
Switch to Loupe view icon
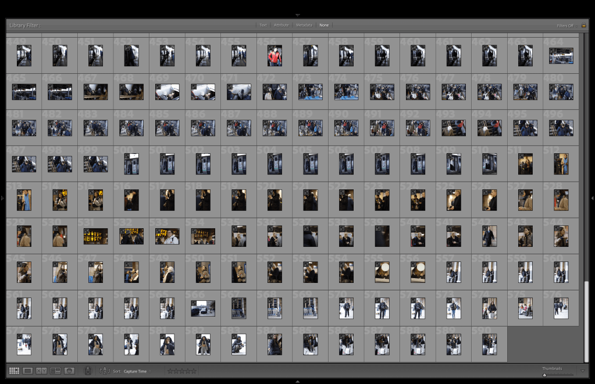click(x=27, y=371)
